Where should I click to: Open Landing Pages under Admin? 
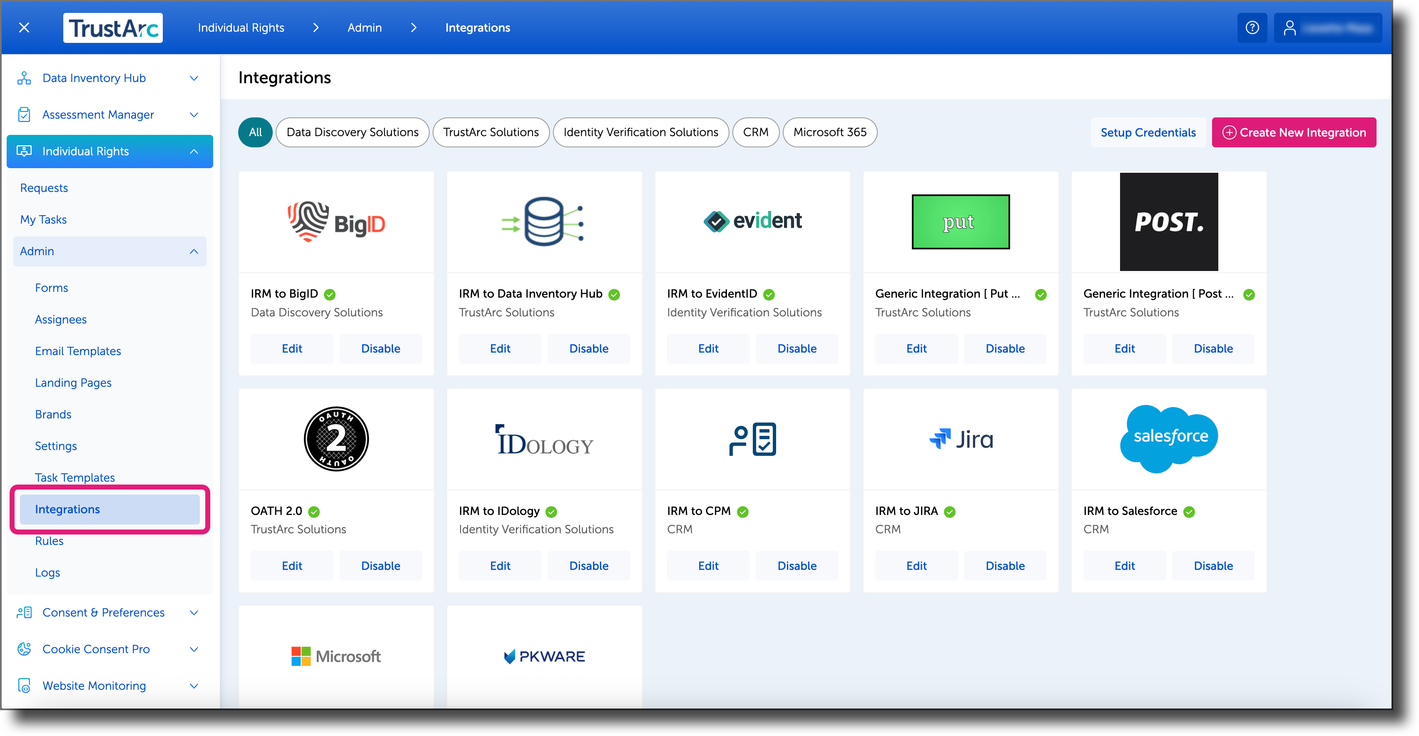[x=73, y=383]
